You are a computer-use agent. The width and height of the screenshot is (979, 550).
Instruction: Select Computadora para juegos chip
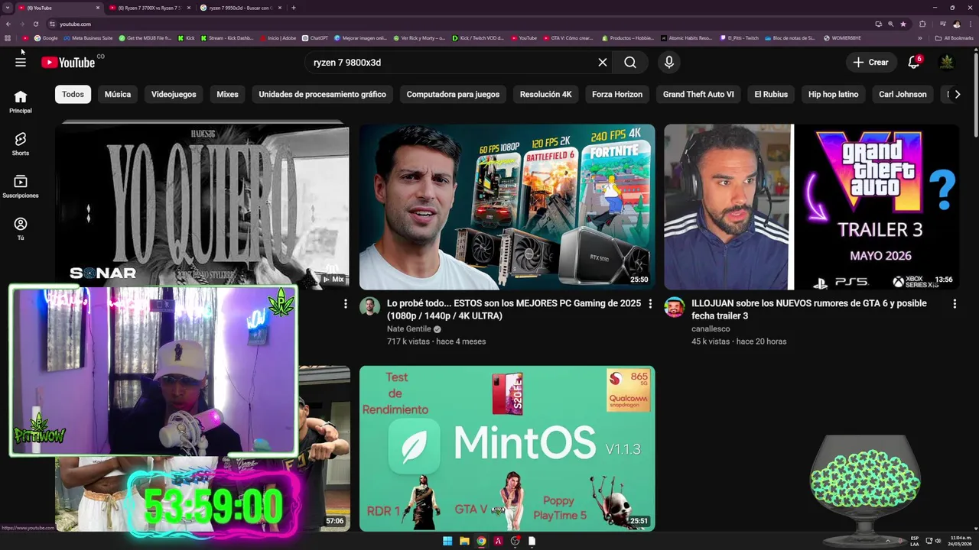(x=453, y=94)
